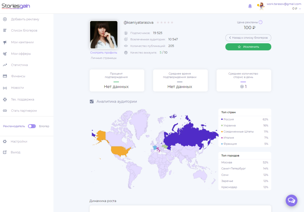Expand the account dropdown arrow near balance
The height and width of the screenshot is (212, 304).
click(x=300, y=9)
